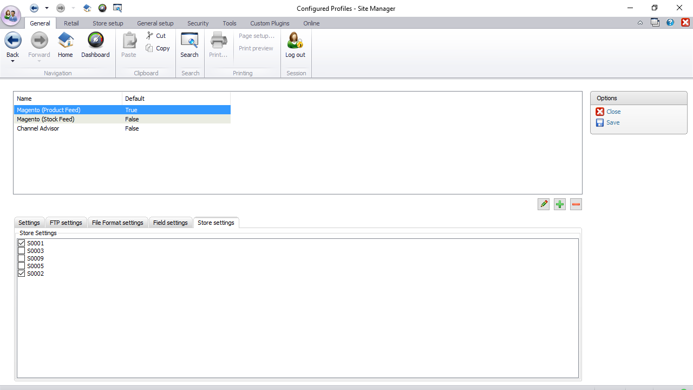Click the Cut scissors icon

[x=150, y=36]
